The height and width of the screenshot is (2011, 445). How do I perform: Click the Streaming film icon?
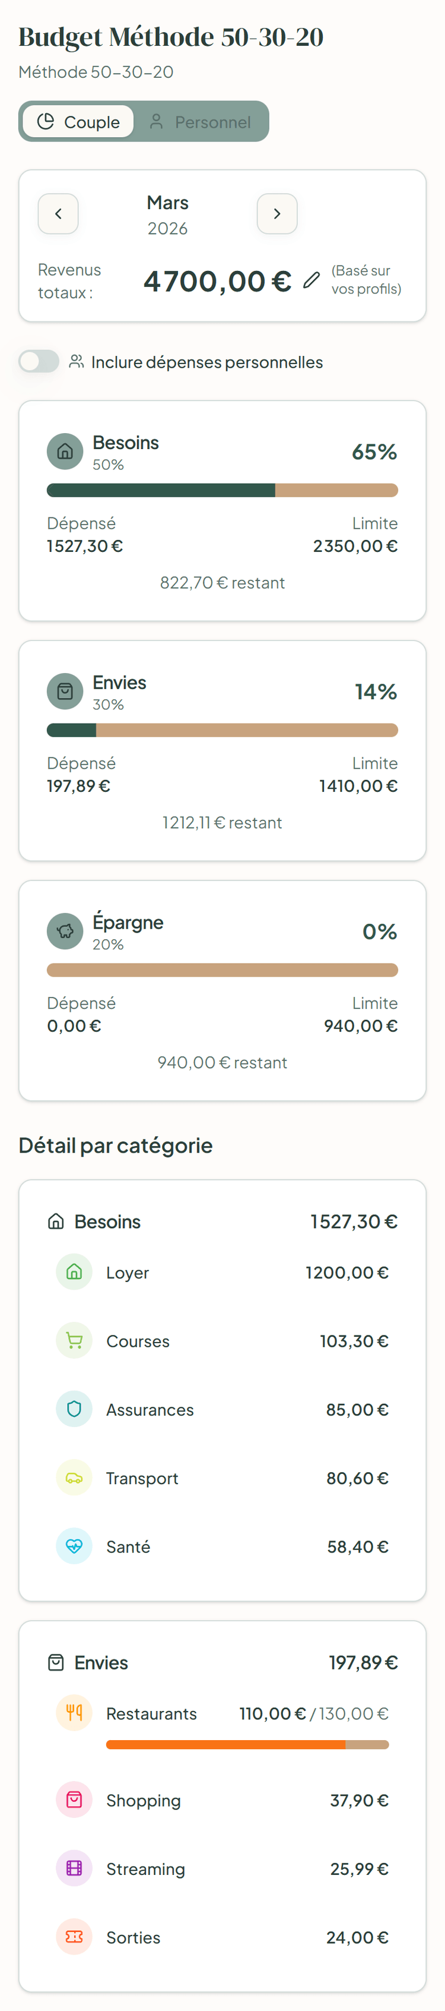(x=73, y=1869)
